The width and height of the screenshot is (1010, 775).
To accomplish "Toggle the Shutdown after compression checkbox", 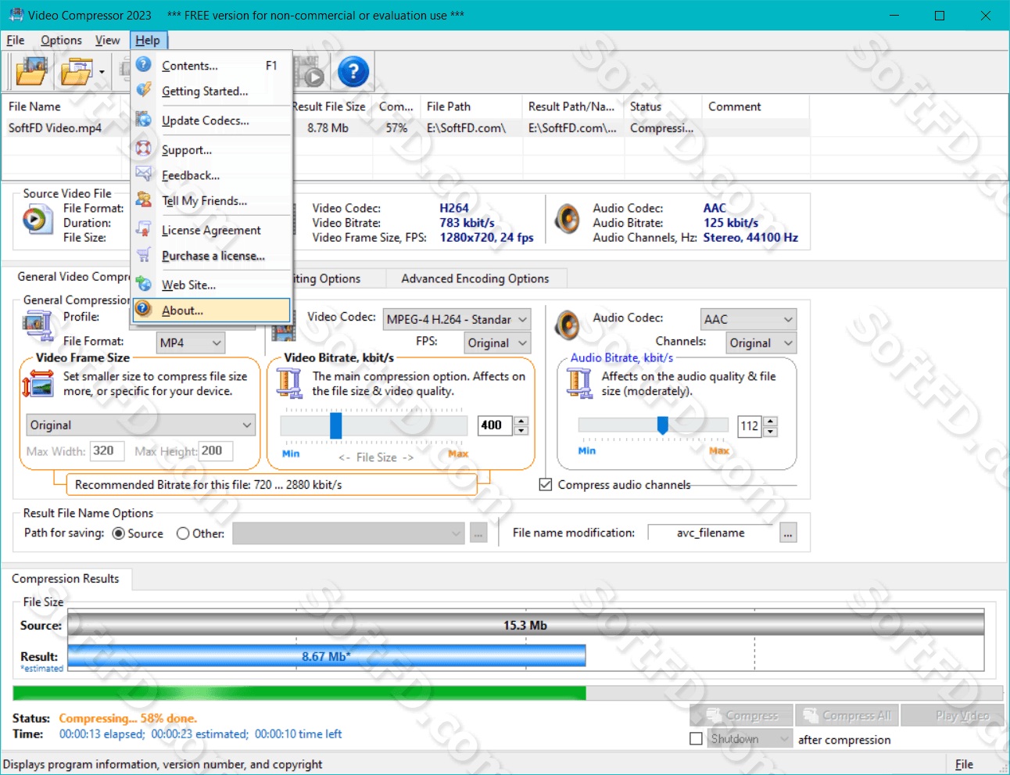I will click(x=696, y=739).
